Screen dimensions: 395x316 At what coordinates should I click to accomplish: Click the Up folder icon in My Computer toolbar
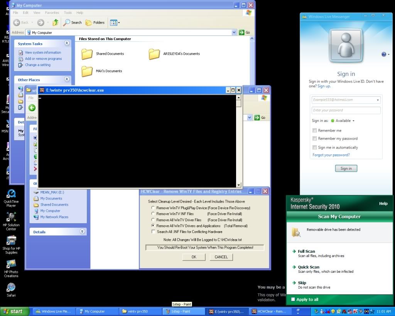coord(56,22)
